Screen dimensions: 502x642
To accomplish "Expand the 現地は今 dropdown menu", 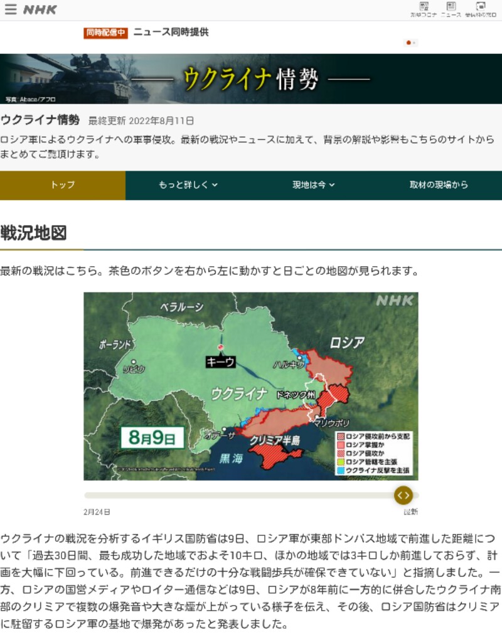I will [x=314, y=185].
